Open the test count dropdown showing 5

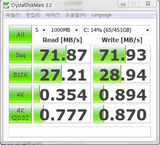(x=40, y=30)
